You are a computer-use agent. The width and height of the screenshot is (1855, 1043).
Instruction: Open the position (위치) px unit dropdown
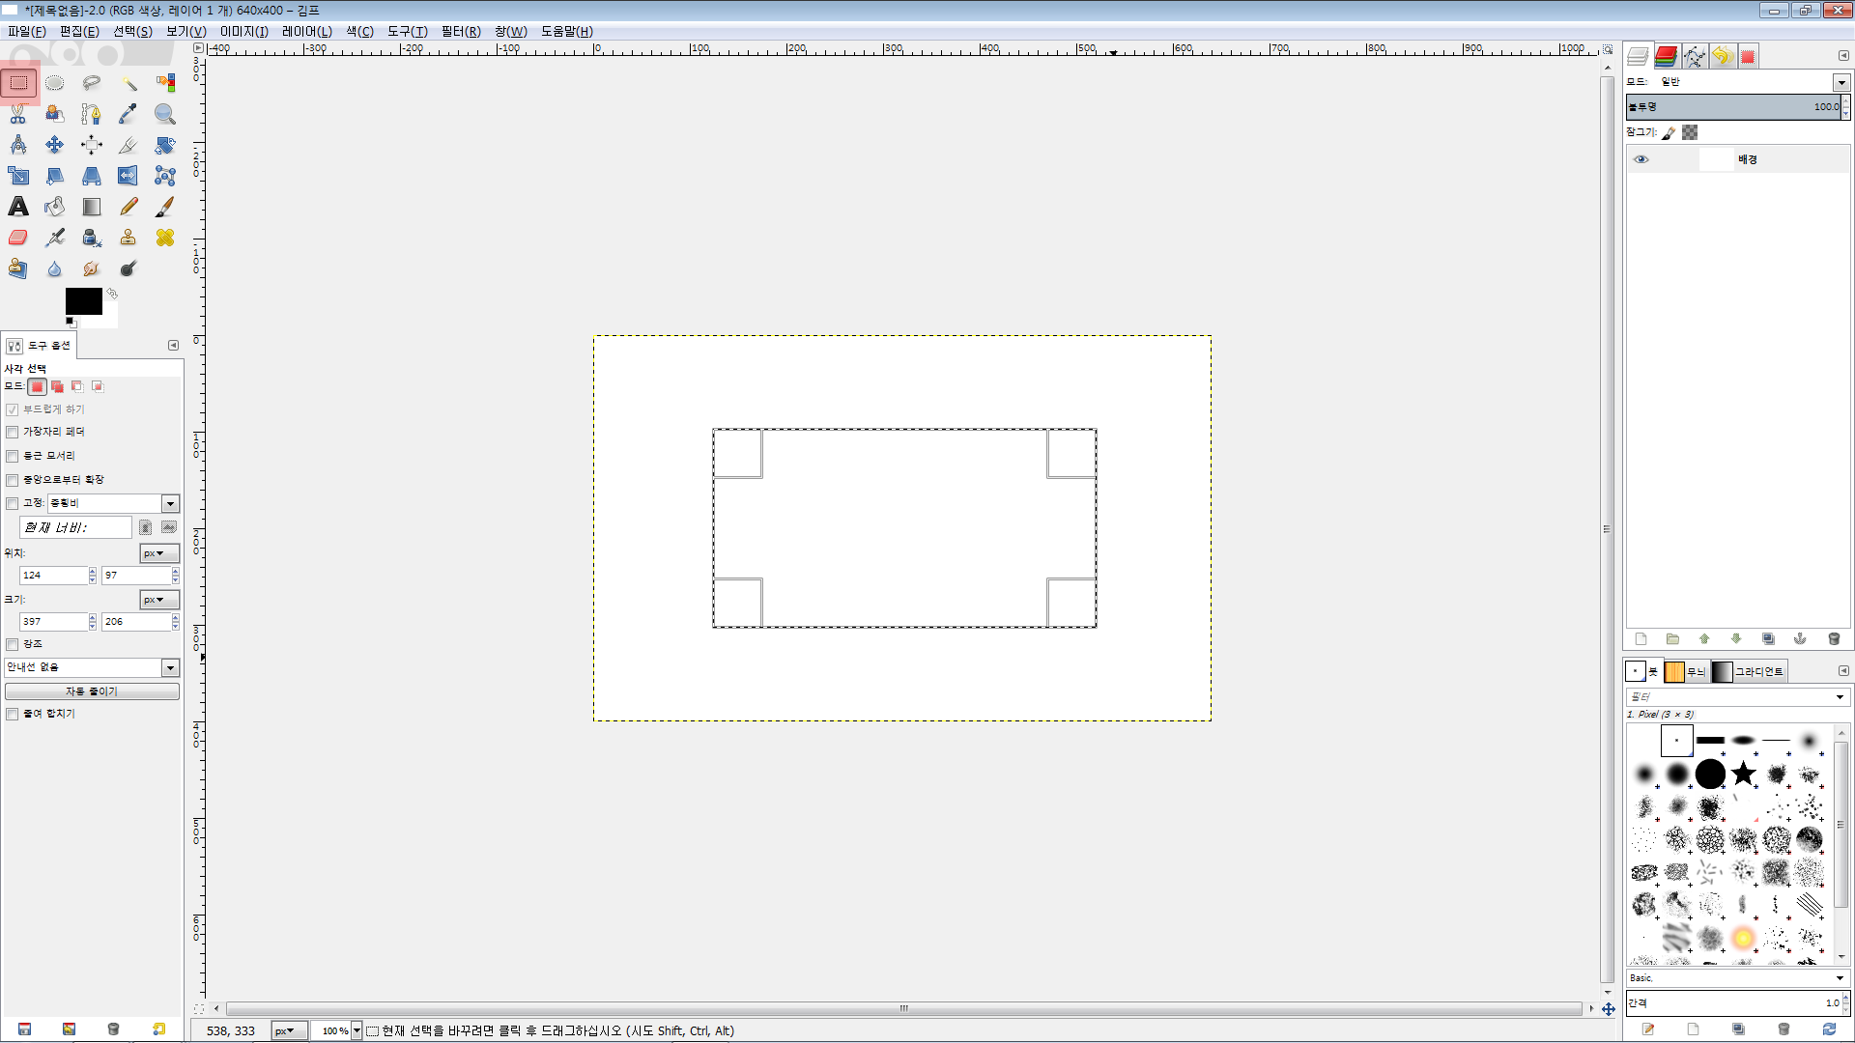tap(159, 554)
